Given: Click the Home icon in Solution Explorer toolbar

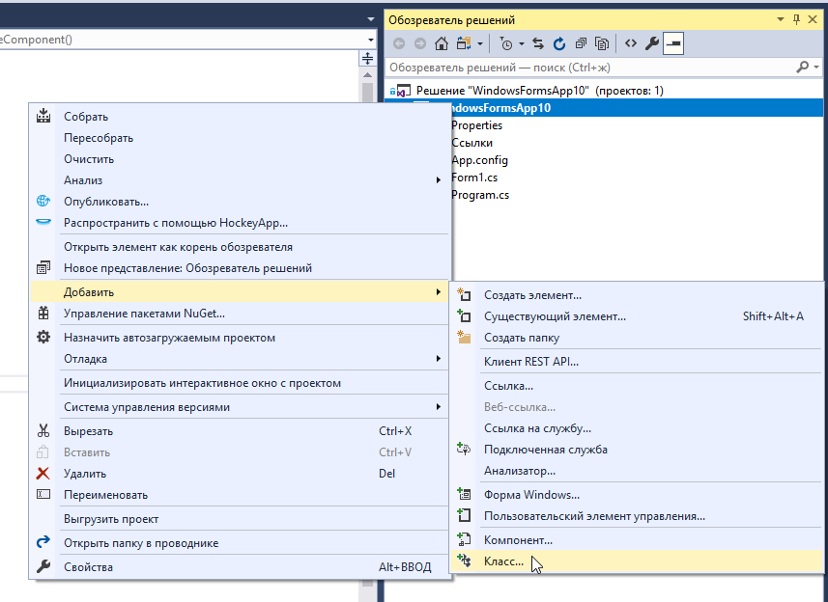Looking at the screenshot, I should (442, 43).
